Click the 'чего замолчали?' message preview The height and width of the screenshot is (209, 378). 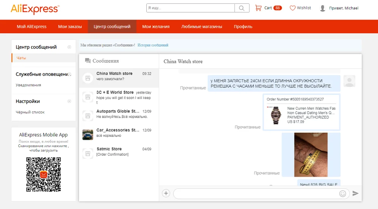pos(110,79)
